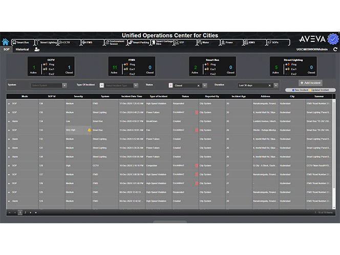
Task: Open the CCTV module tab
Action: pyautogui.click(x=65, y=42)
